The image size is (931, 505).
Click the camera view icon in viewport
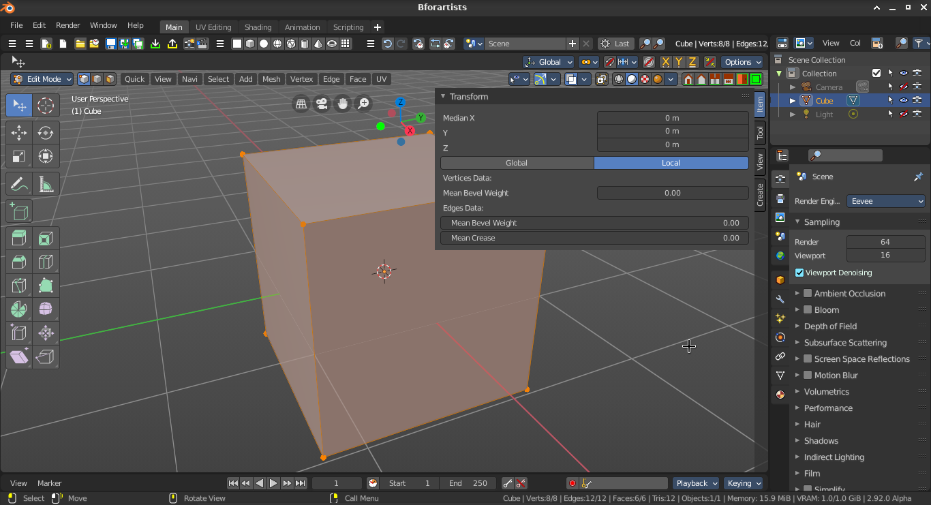[x=322, y=104]
